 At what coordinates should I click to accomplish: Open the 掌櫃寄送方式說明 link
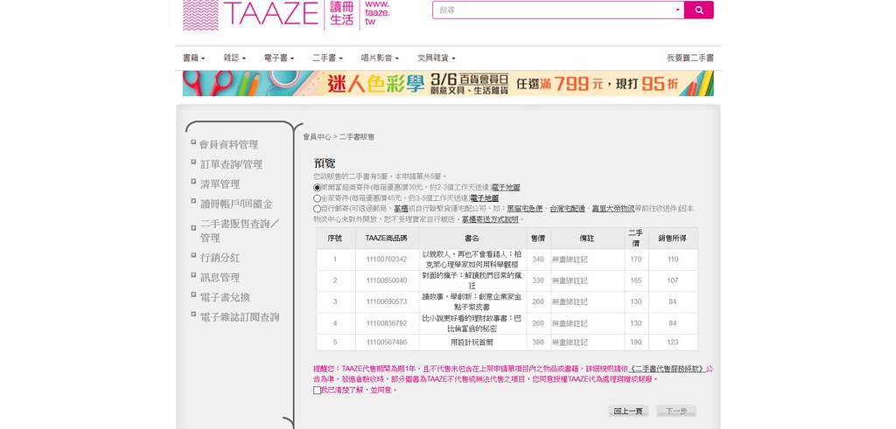pos(490,219)
